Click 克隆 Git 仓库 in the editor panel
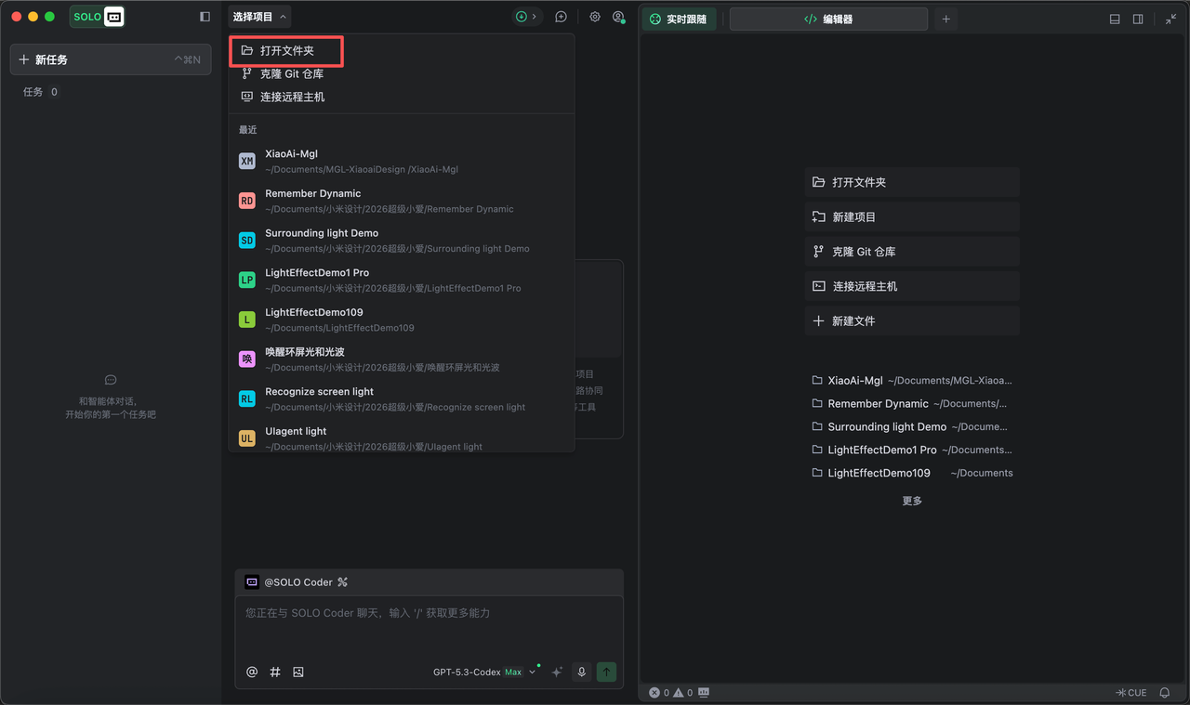The height and width of the screenshot is (705, 1190). click(x=912, y=252)
